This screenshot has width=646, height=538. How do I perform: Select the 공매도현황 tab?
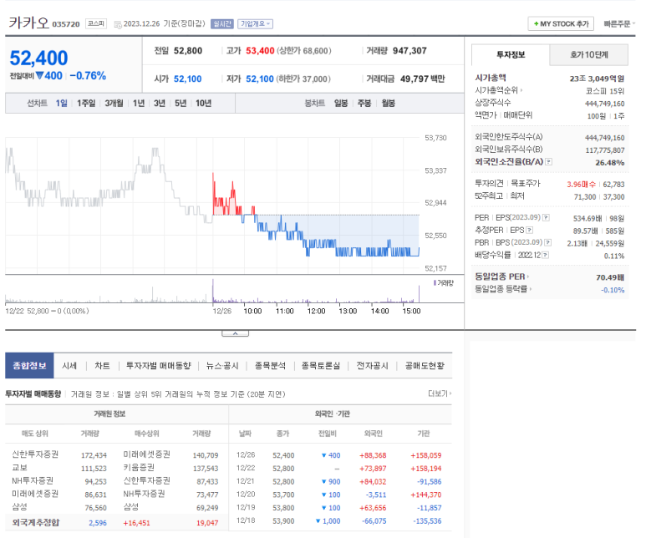pyautogui.click(x=425, y=366)
